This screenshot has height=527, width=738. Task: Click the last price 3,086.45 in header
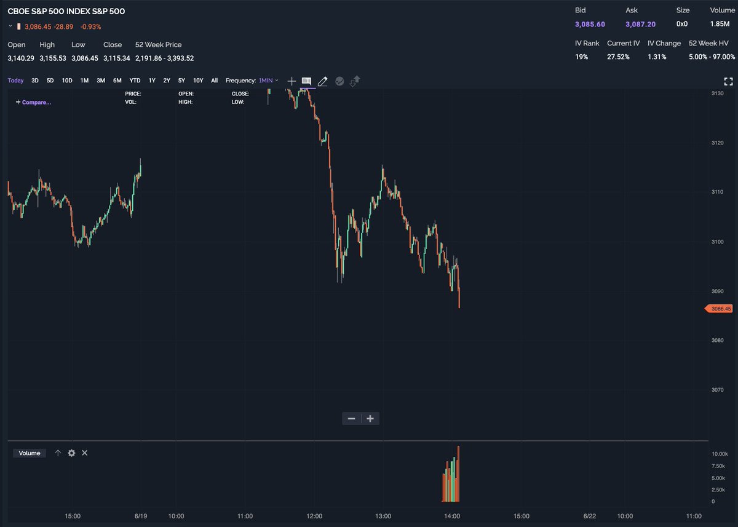click(x=38, y=26)
